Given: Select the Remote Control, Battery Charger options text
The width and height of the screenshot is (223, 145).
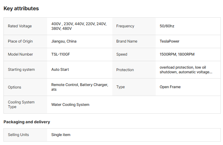Looking at the screenshot, I should coord(80,87).
